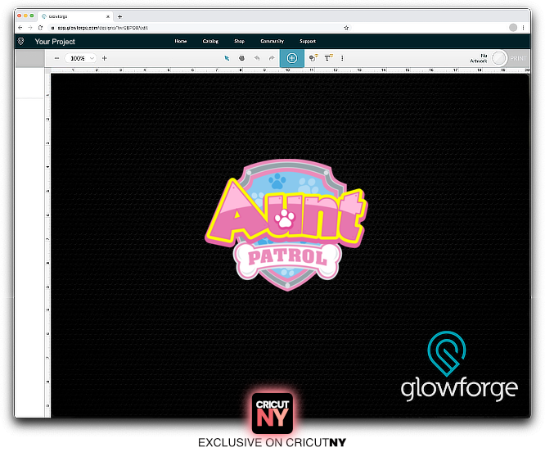Select the add text tool
The width and height of the screenshot is (545, 452).
click(x=328, y=58)
